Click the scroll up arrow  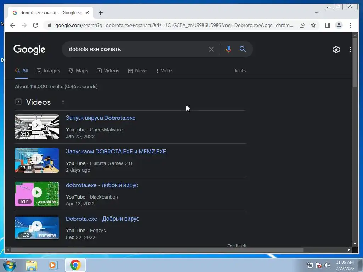(354, 35)
